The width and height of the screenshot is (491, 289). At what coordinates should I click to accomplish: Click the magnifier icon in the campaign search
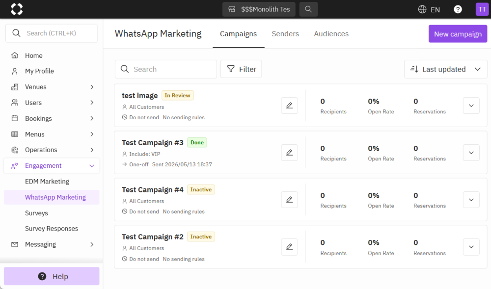(x=125, y=69)
